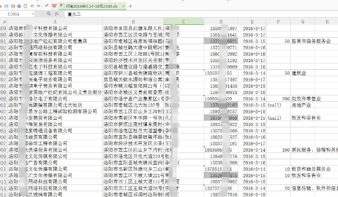Click 租赁和商务服务业 in the 肖家街 row
This screenshot has height=197, width=338.
coord(311,41)
